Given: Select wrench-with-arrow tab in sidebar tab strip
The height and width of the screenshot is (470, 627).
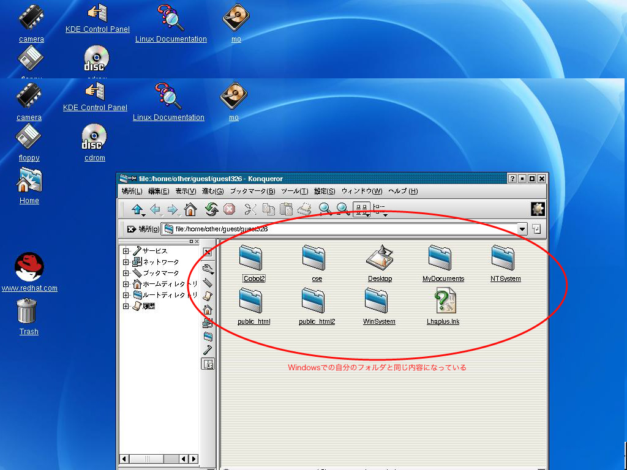Looking at the screenshot, I should coord(208,269).
